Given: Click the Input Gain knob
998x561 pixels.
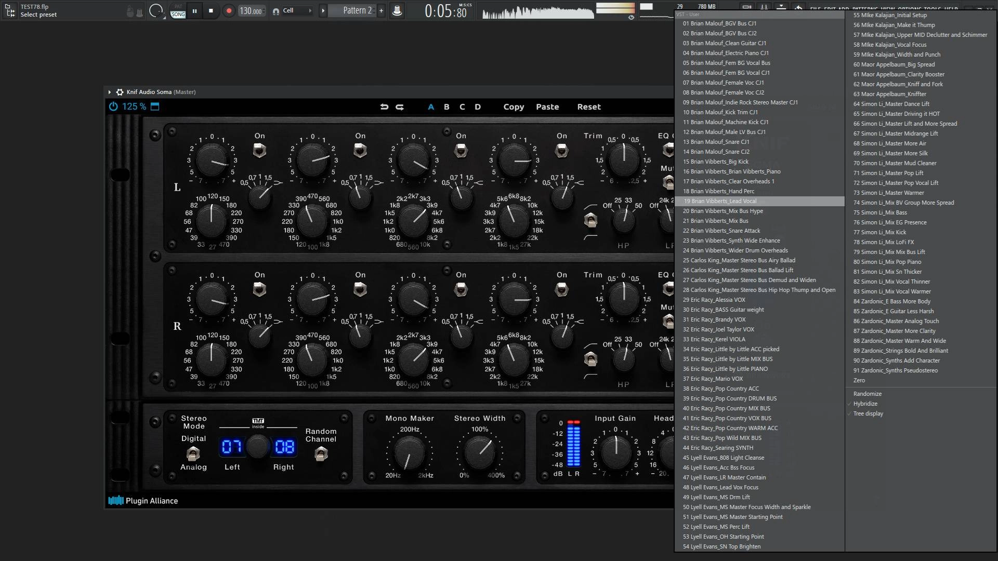Looking at the screenshot, I should [616, 452].
